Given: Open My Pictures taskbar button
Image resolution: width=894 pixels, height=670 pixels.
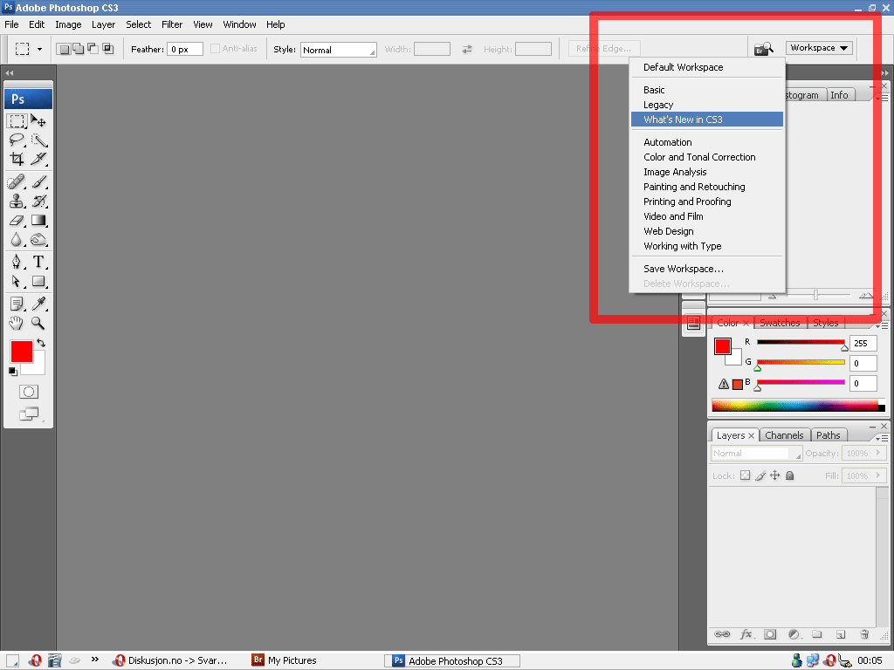Looking at the screenshot, I should point(285,660).
